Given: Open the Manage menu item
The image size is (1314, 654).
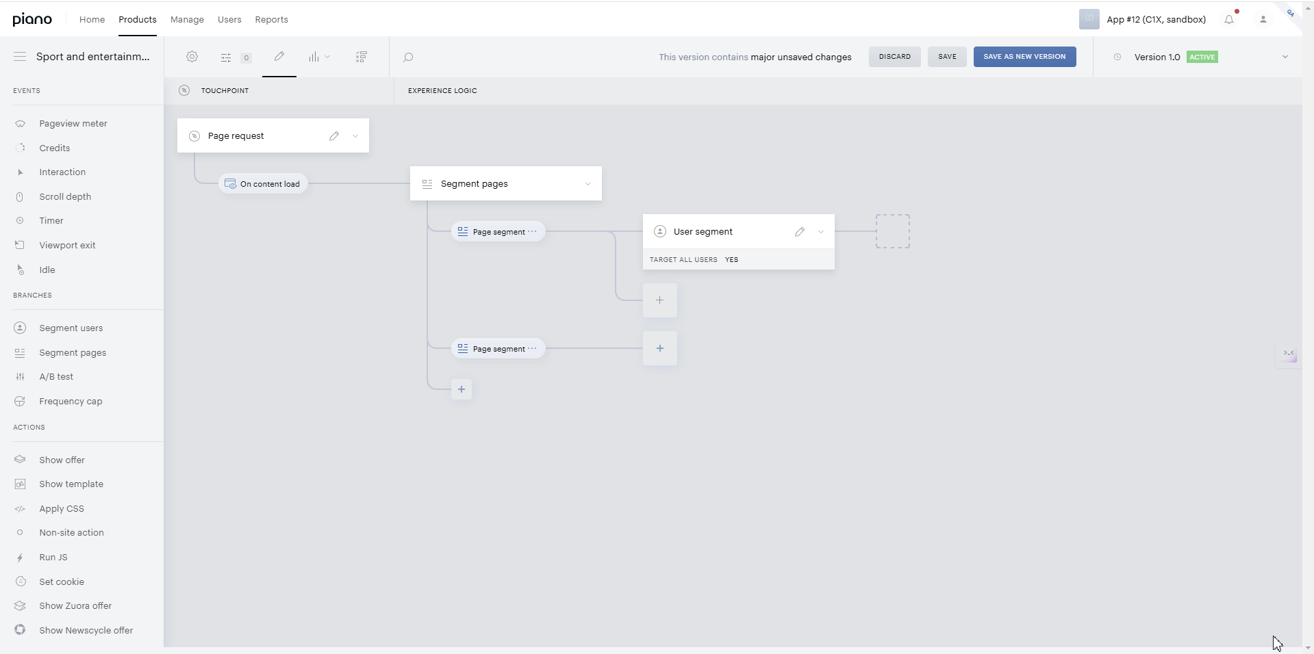Looking at the screenshot, I should point(187,19).
